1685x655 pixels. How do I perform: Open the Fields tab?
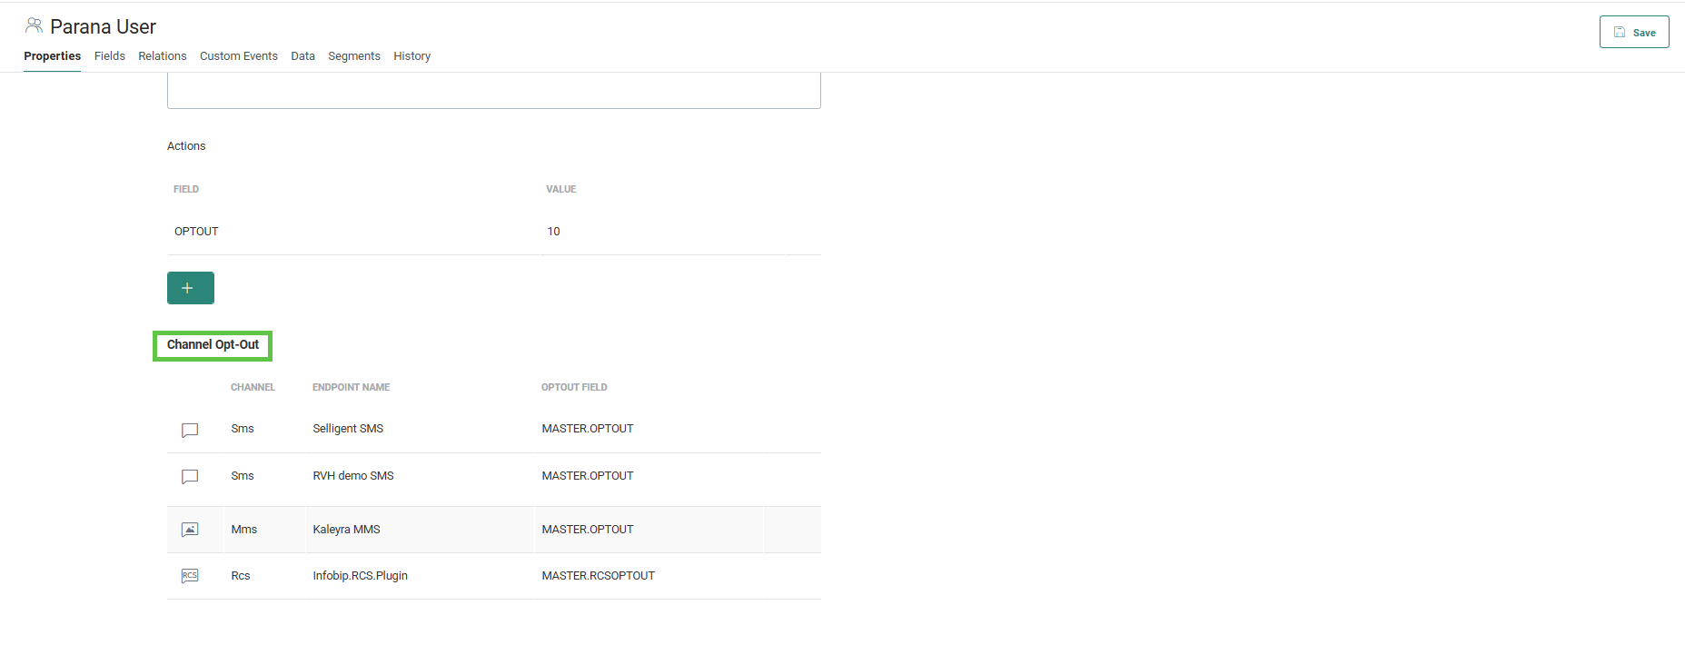110,56
